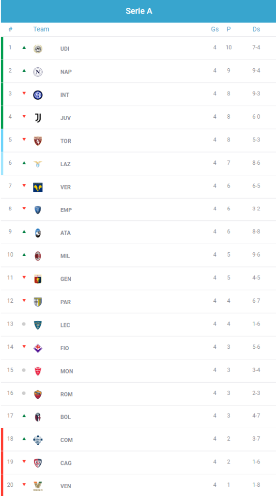This screenshot has width=276, height=496.
Task: Sort by the Team column header
Action: point(41,29)
